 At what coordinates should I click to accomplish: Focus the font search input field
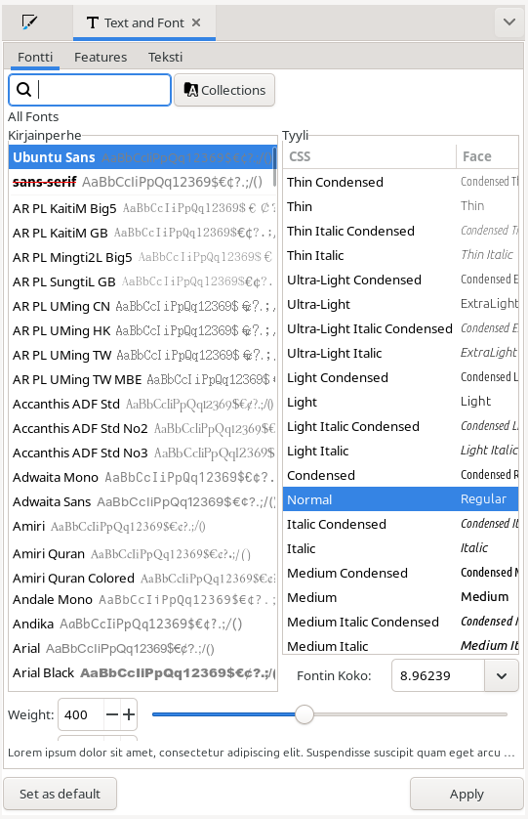coord(90,90)
